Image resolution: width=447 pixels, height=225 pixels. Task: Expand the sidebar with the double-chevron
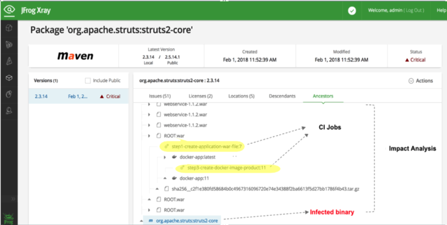tap(13, 199)
